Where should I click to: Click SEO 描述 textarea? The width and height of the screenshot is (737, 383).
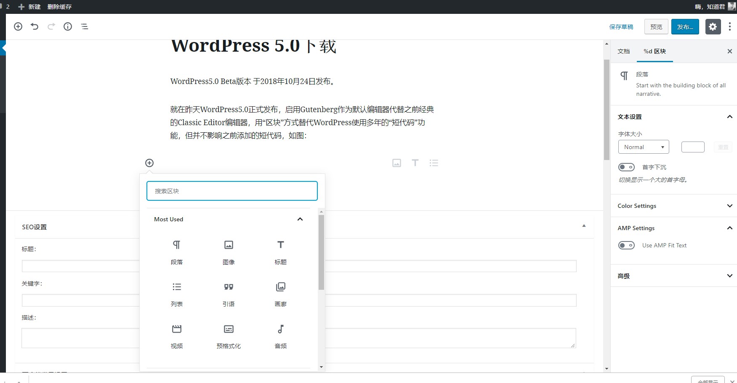pos(299,338)
